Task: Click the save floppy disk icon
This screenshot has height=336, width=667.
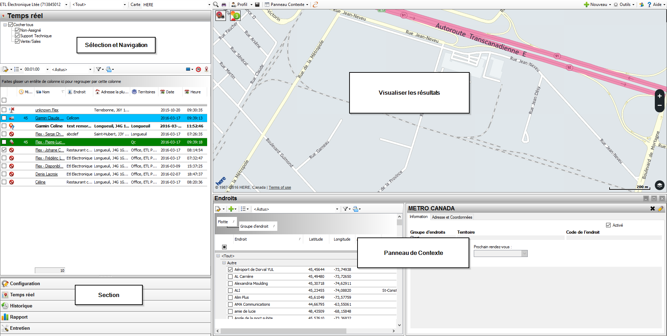Action: click(x=257, y=5)
